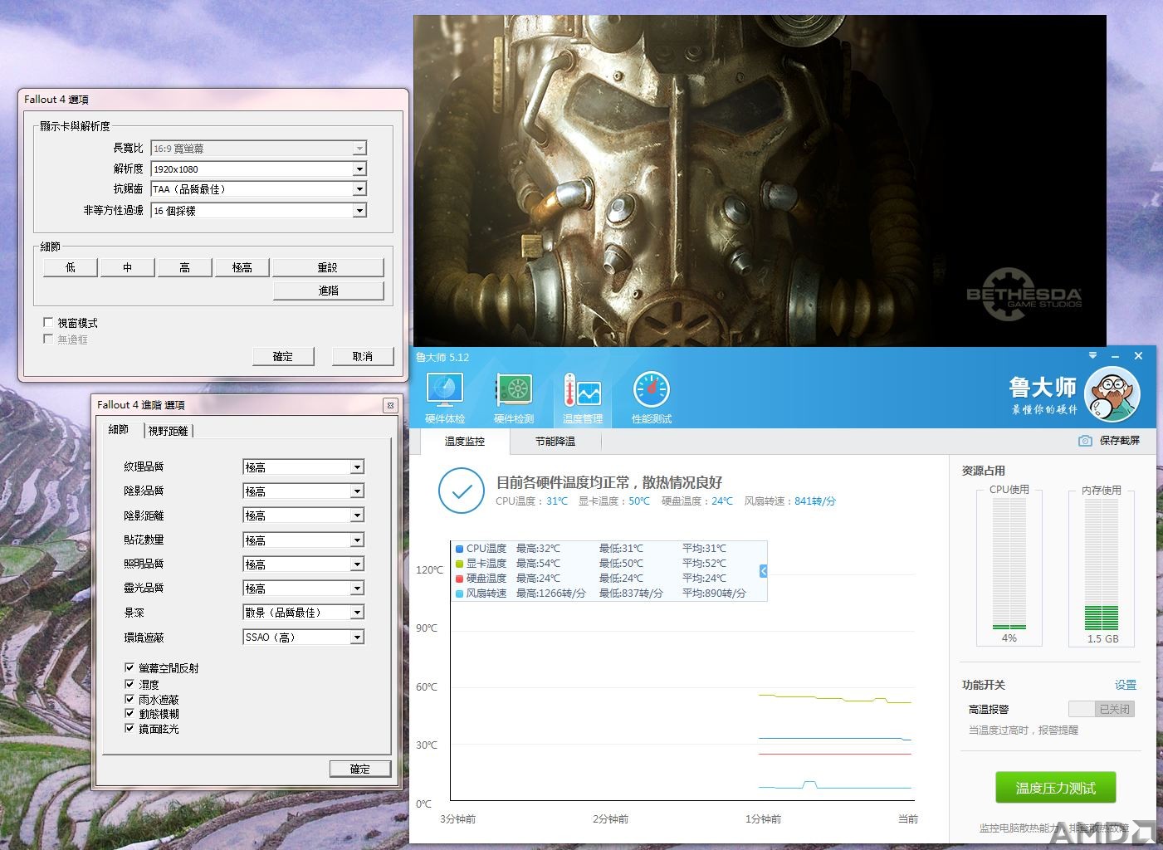
Task: Confirm Fallout 4 選項 with 確定
Action: (x=283, y=356)
